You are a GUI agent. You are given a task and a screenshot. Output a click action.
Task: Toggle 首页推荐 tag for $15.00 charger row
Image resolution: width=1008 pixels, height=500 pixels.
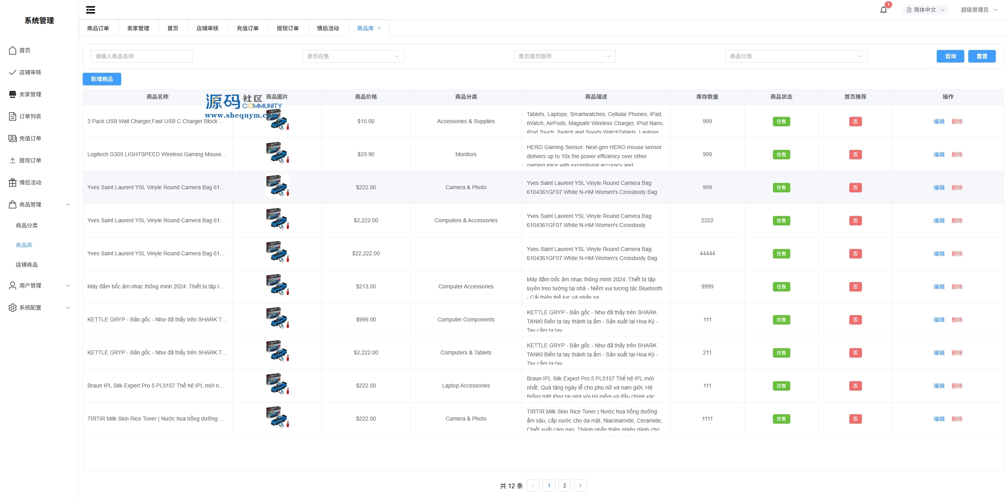[855, 122]
